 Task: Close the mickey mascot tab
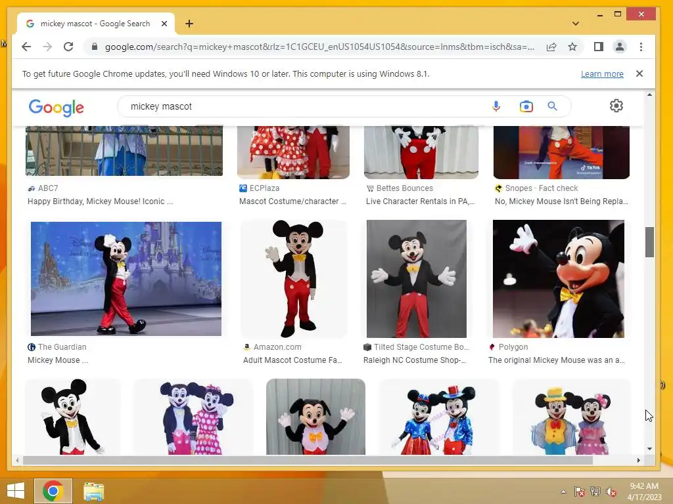click(164, 24)
